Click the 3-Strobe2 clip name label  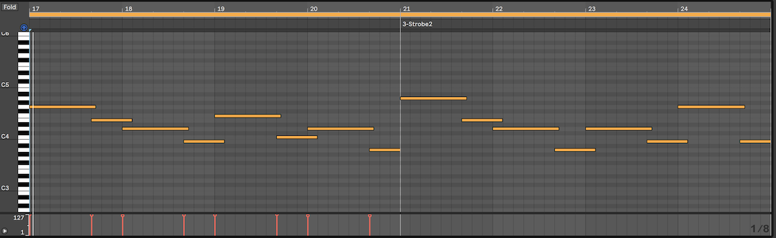(417, 24)
